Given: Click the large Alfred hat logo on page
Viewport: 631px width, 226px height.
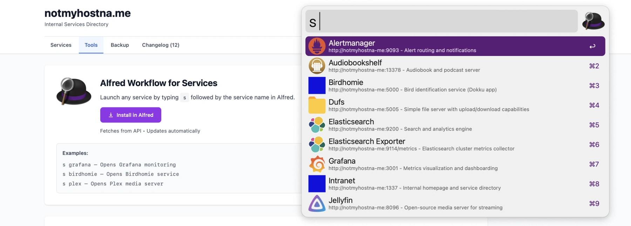Looking at the screenshot, I should [x=74, y=91].
